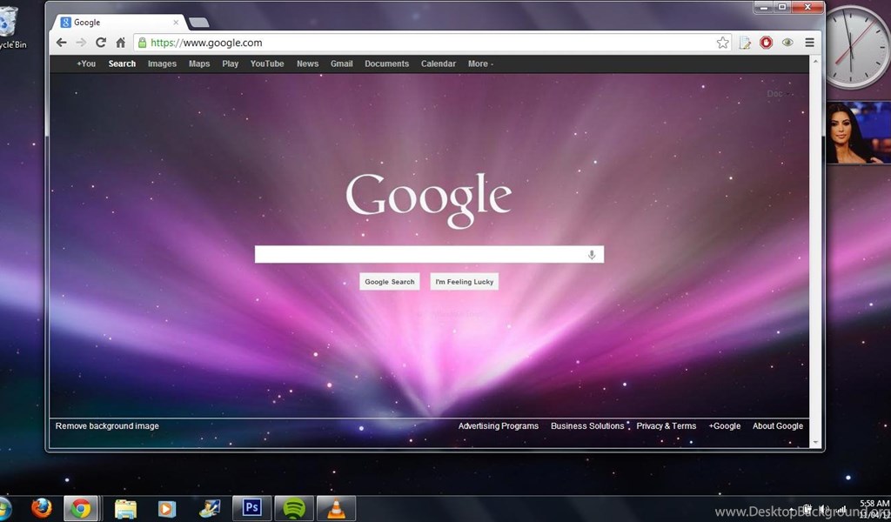Open the painter-and-screen icon in the taskbar
891x522 pixels.
(x=210, y=508)
